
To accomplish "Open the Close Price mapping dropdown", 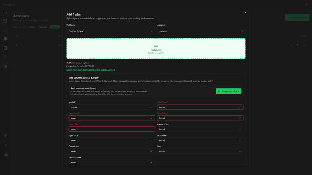I will [200, 140].
